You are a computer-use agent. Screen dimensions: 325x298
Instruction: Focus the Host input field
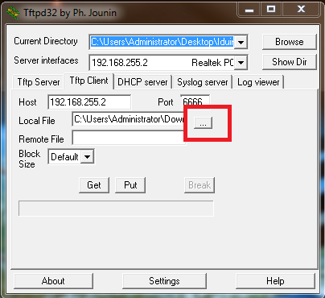coord(89,102)
